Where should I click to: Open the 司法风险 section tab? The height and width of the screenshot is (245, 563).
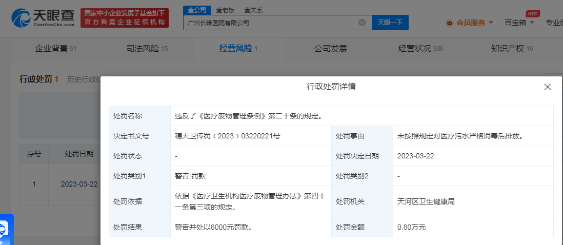[x=147, y=49]
